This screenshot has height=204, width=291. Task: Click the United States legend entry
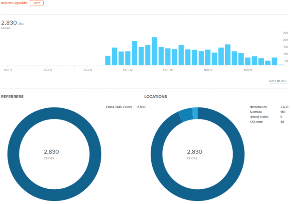pos(258,117)
